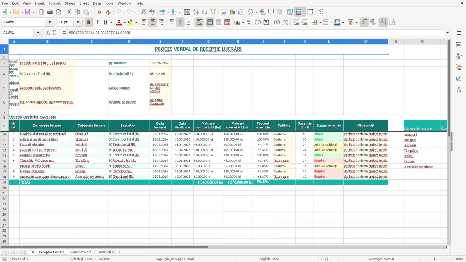
Task: Clear direct formatting
Action: tap(108, 12)
